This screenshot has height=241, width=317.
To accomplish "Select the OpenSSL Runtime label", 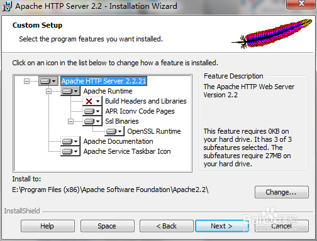I will tap(154, 131).
